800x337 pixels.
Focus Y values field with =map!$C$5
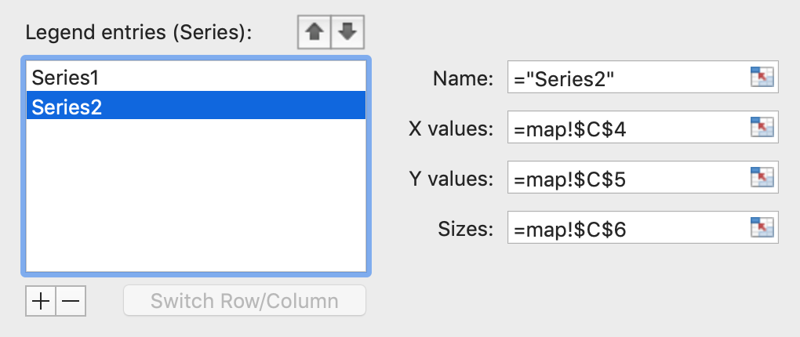[x=627, y=177]
